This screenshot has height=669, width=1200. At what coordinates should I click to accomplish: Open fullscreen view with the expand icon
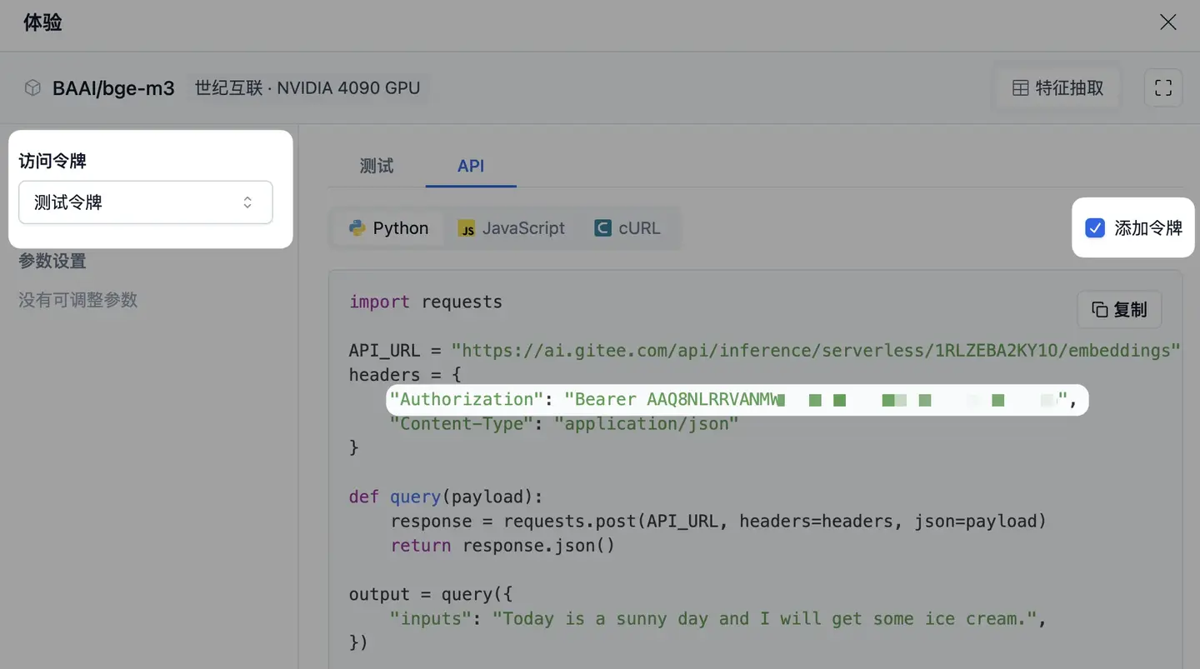pos(1163,87)
